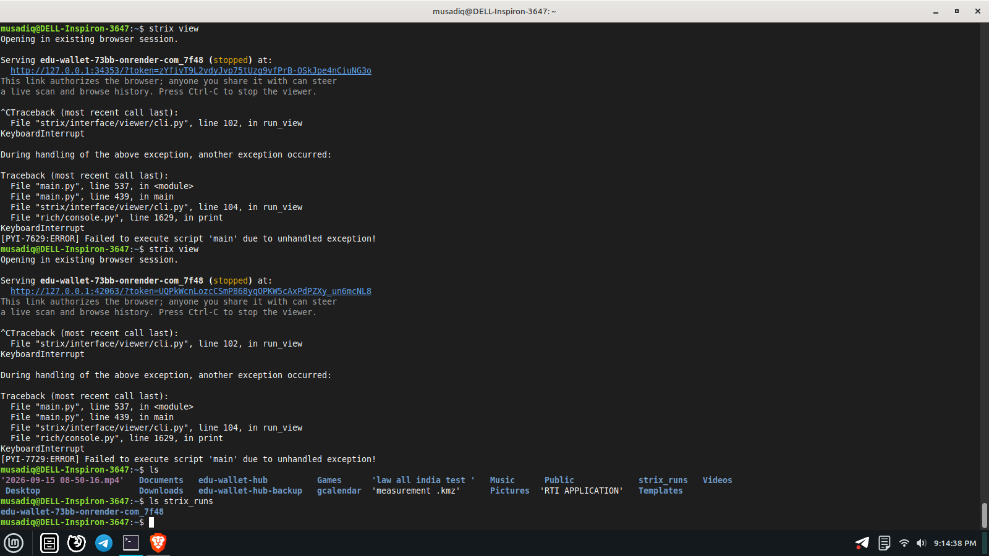Open the second 127.0.0.1:42063 token link
Screen dimensions: 989x556
pyautogui.click(x=191, y=291)
